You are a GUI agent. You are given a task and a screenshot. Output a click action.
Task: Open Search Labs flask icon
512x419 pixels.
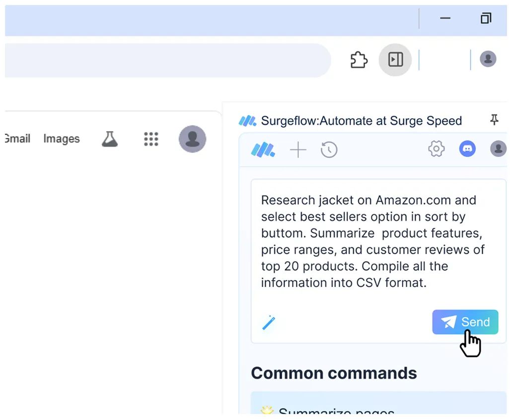110,139
